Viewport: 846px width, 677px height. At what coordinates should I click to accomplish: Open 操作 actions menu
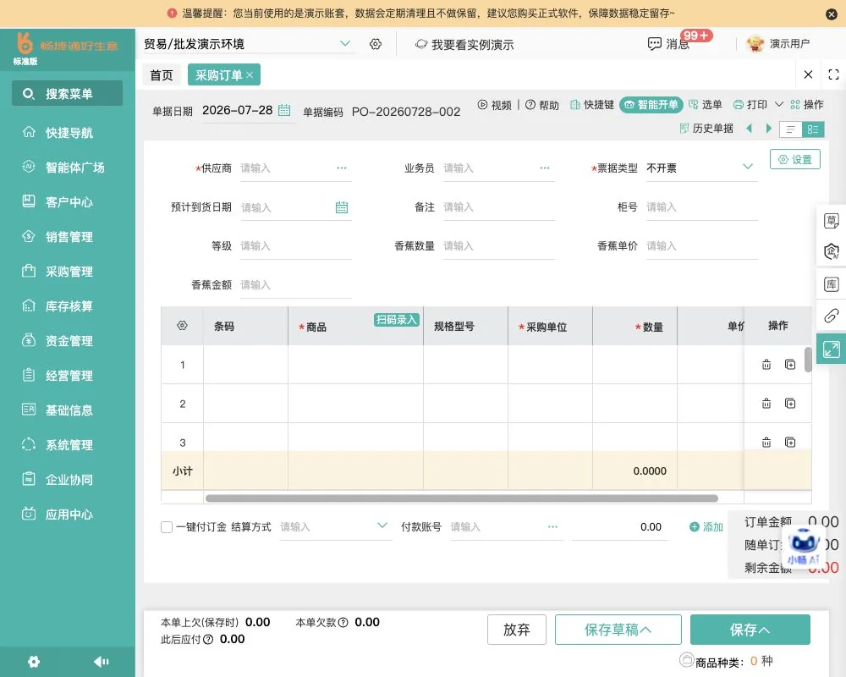tap(806, 105)
